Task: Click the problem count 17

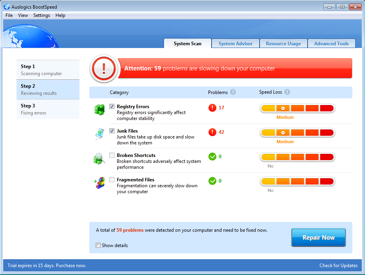Action: click(x=221, y=108)
